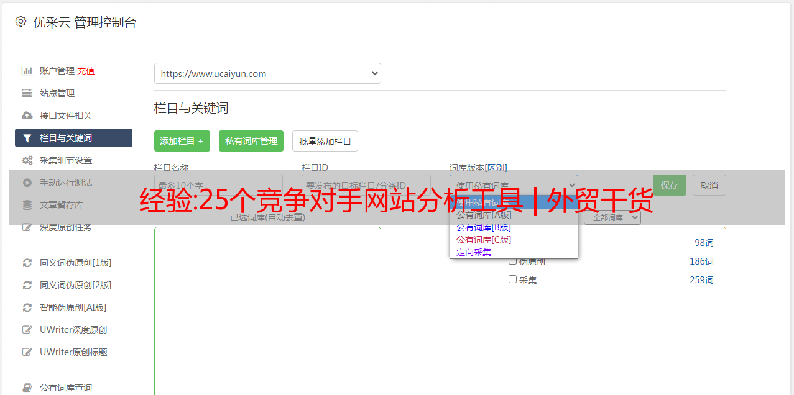Open the 全部词库 filter dropdown
This screenshot has height=395, width=794.
pos(612,217)
